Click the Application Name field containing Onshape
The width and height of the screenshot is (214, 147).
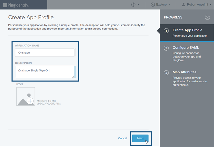45,52
